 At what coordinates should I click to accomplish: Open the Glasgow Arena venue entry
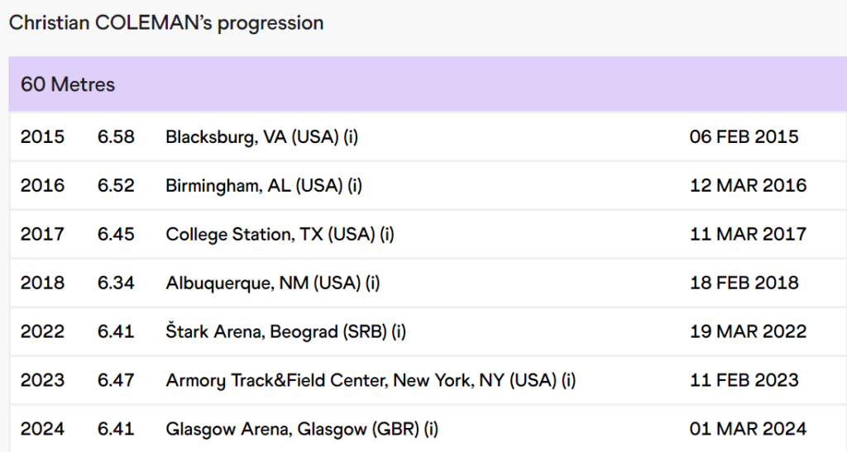[x=302, y=430]
